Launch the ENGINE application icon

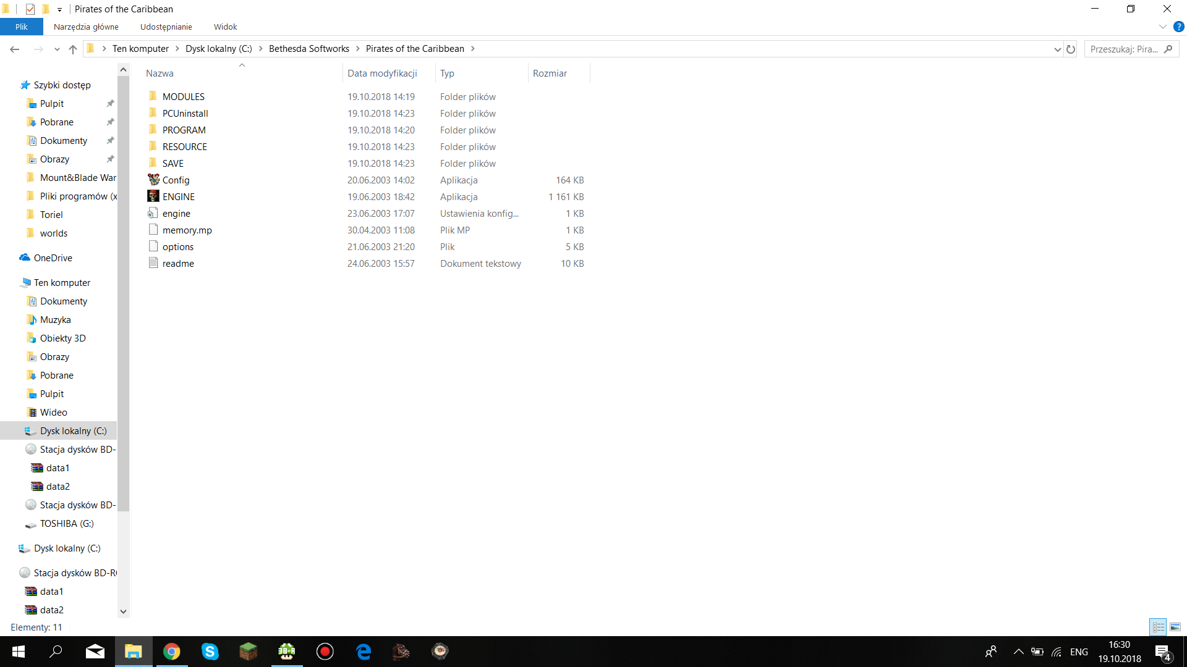point(153,196)
